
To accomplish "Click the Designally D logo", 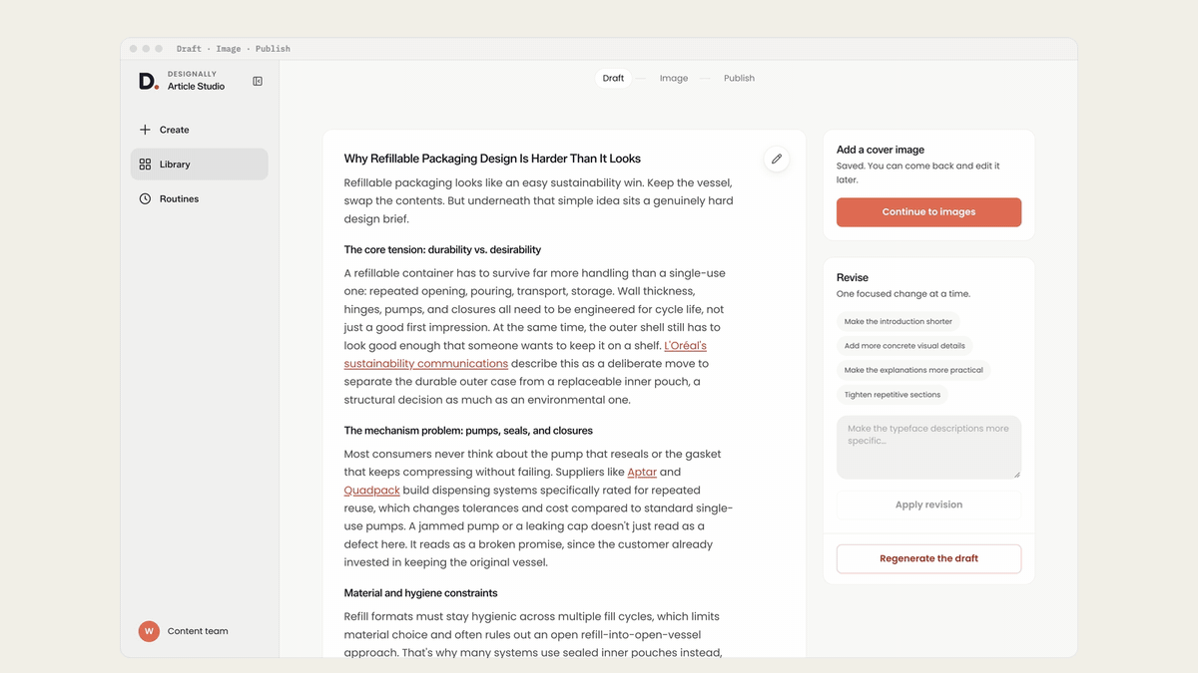I will pos(148,81).
